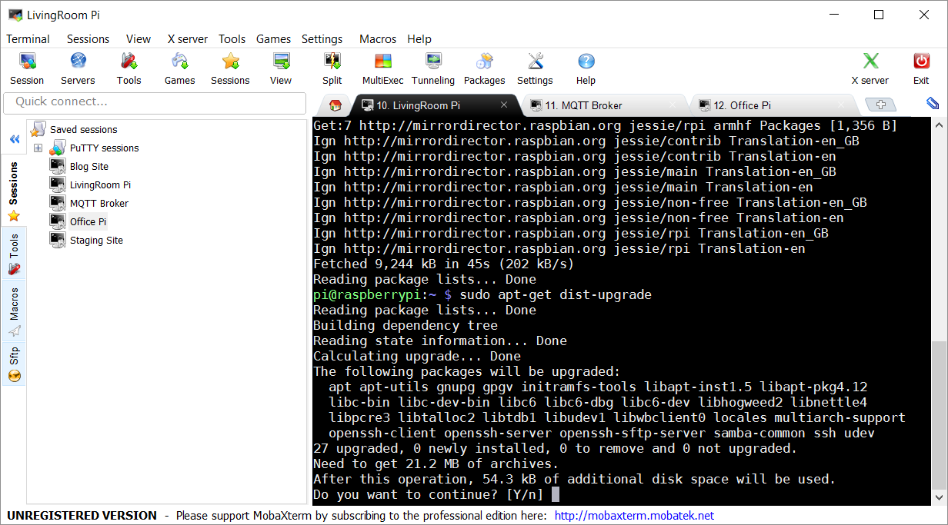Activate the MultiExec toolbar icon
The width and height of the screenshot is (948, 525).
coord(383,68)
